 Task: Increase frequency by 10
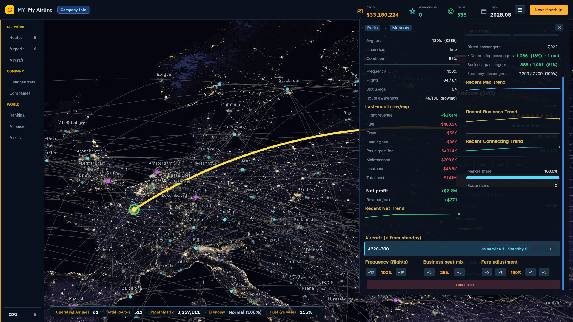click(401, 272)
